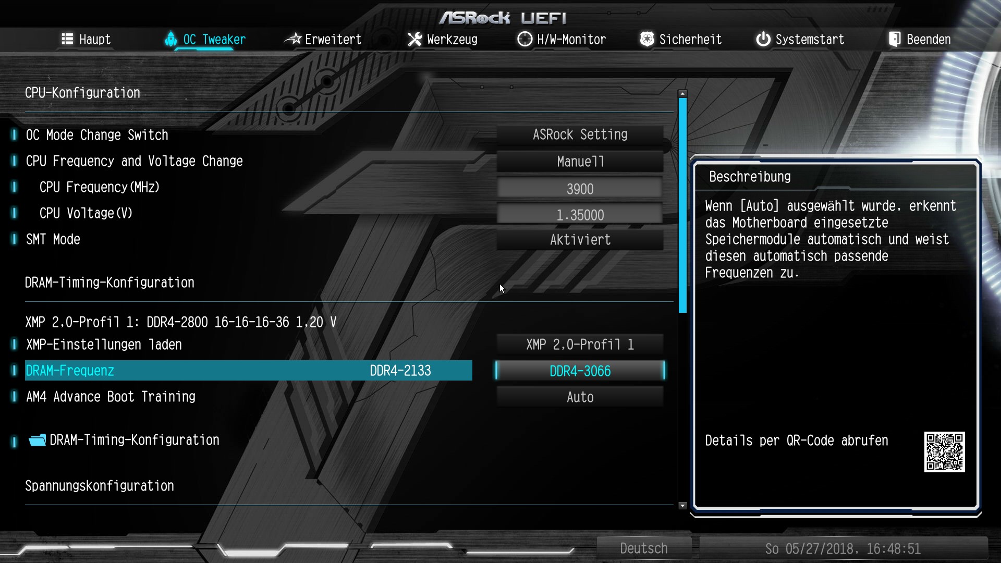Click the Beenden exit door icon

tap(895, 39)
